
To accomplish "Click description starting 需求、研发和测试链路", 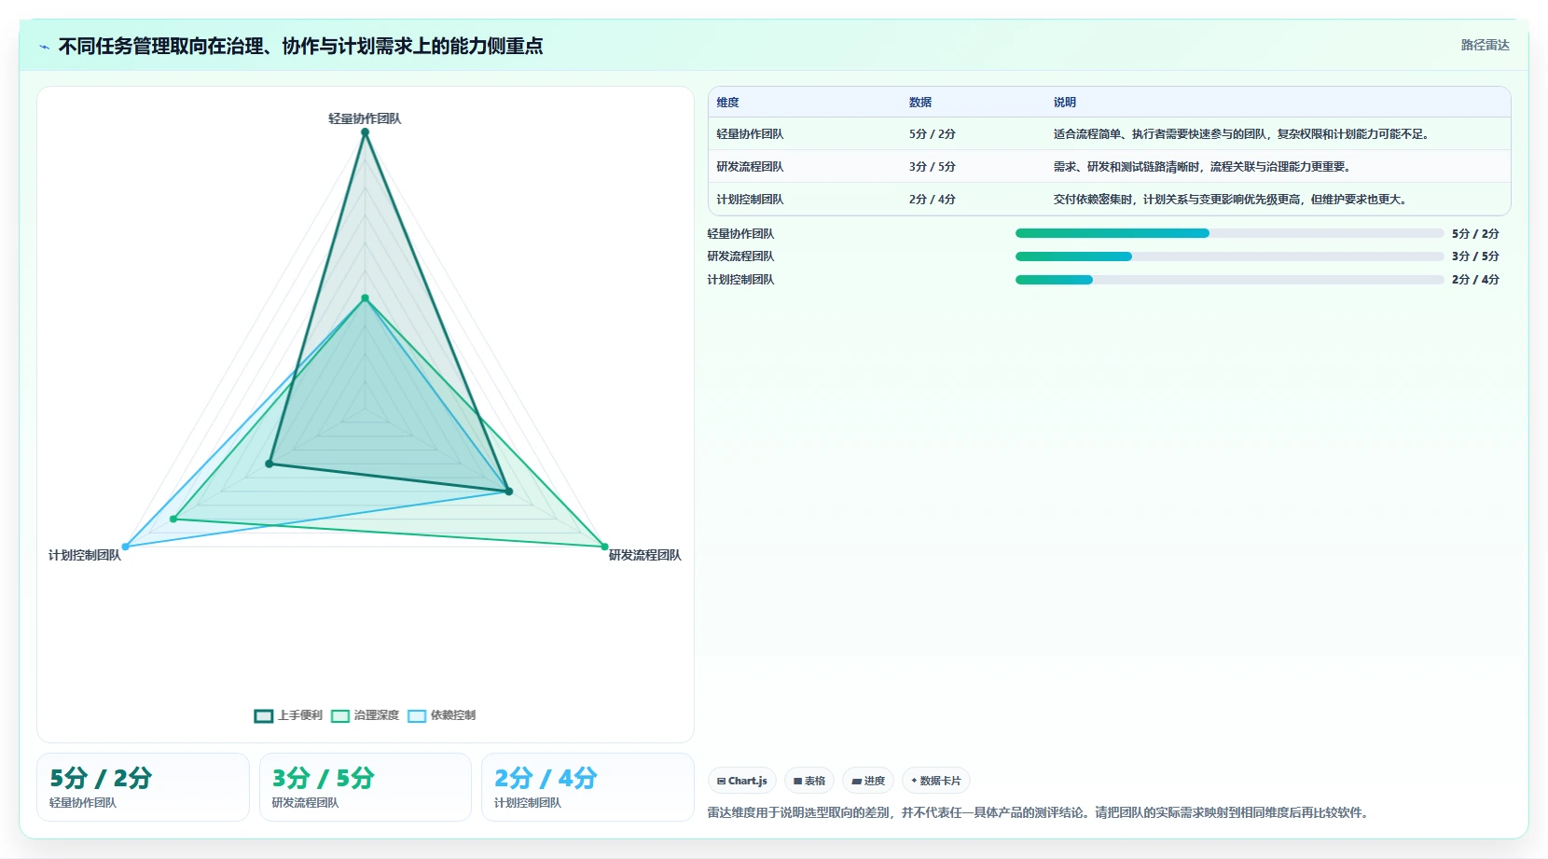I will click(1203, 167).
